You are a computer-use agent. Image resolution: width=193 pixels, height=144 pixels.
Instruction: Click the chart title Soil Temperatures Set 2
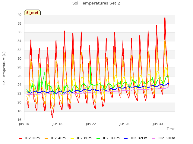coord(96,3)
